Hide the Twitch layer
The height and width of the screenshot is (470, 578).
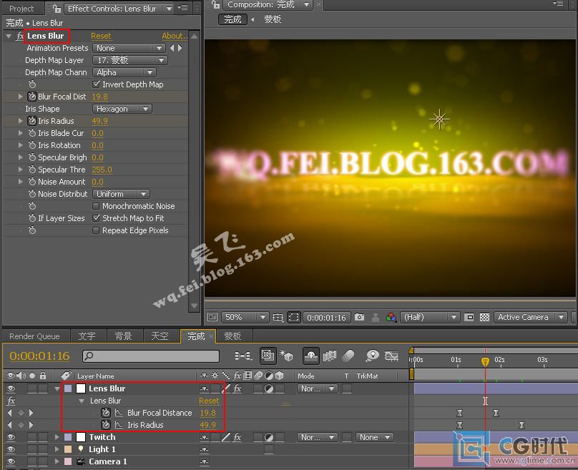coord(11,437)
